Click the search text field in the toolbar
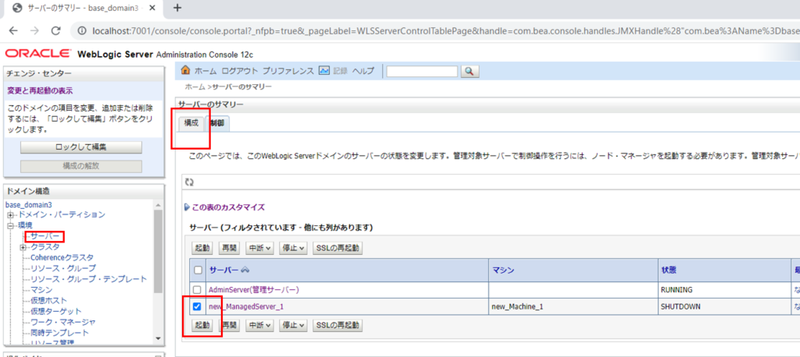 click(421, 72)
